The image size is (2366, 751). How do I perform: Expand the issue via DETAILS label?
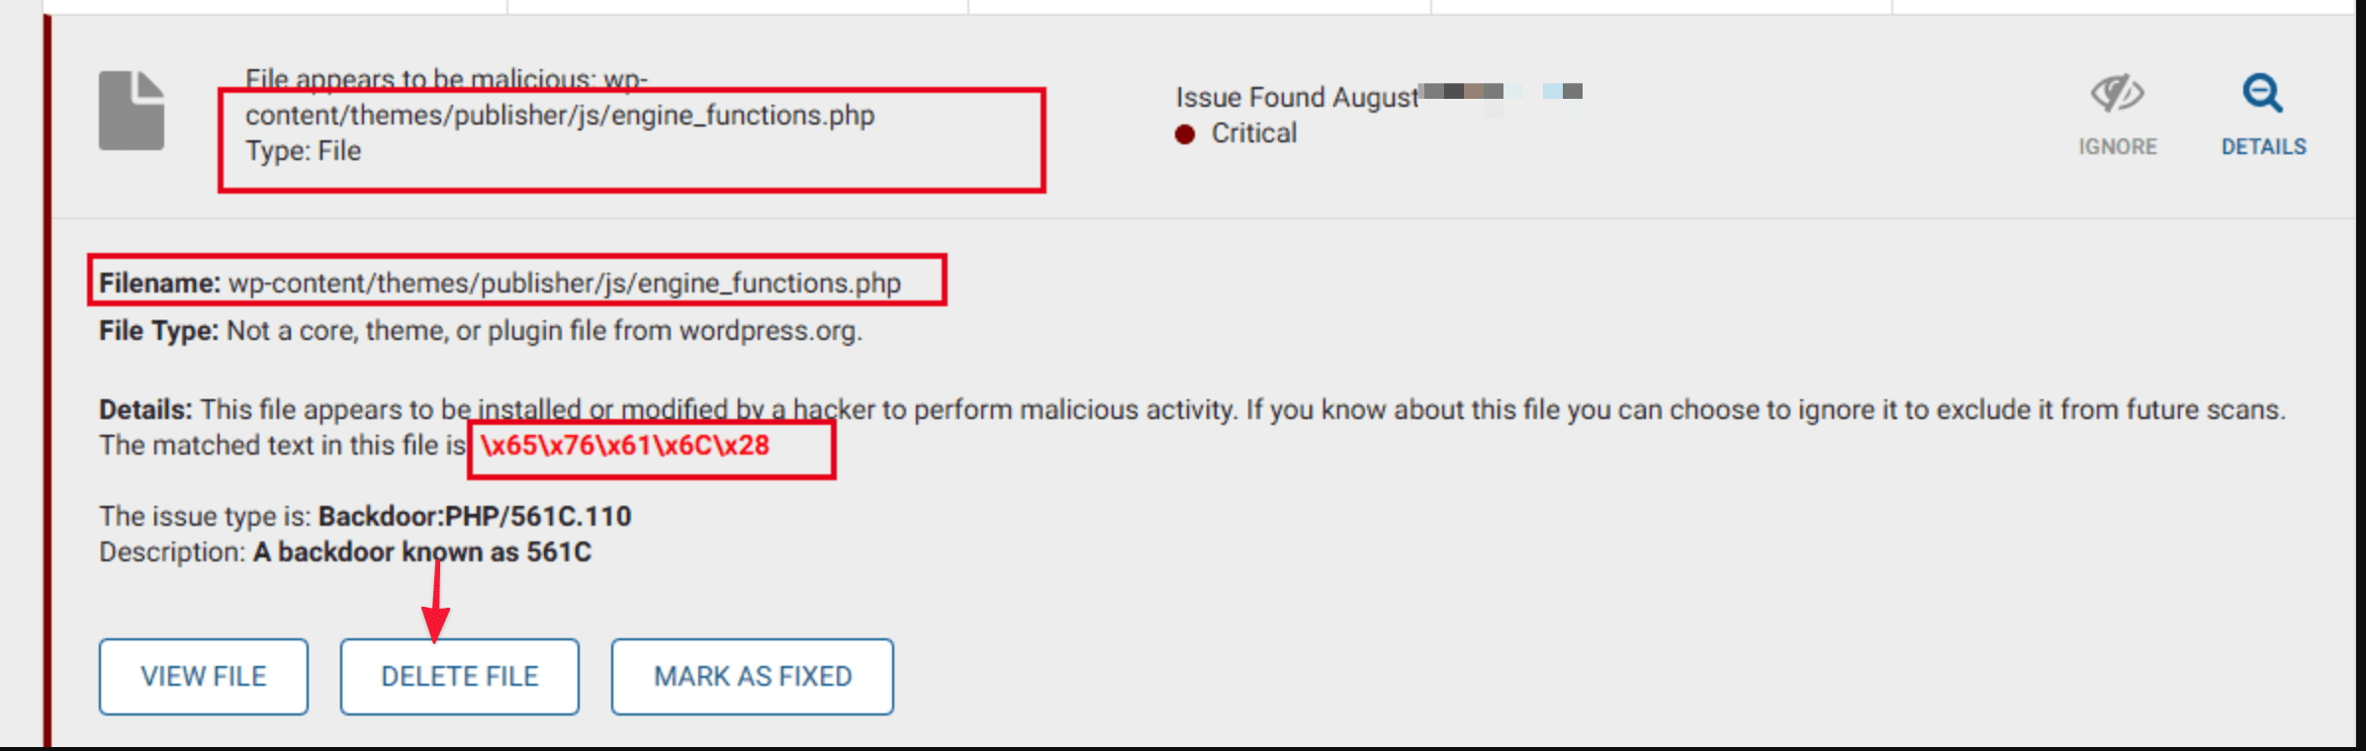[x=2263, y=147]
